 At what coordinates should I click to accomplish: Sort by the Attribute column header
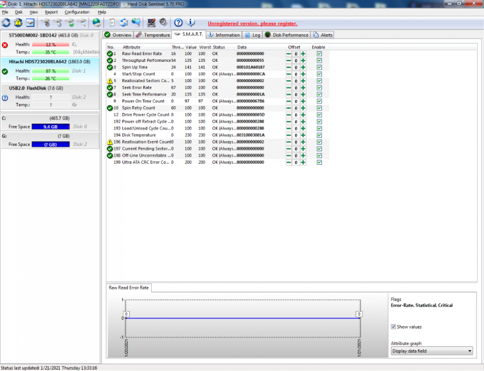point(146,47)
